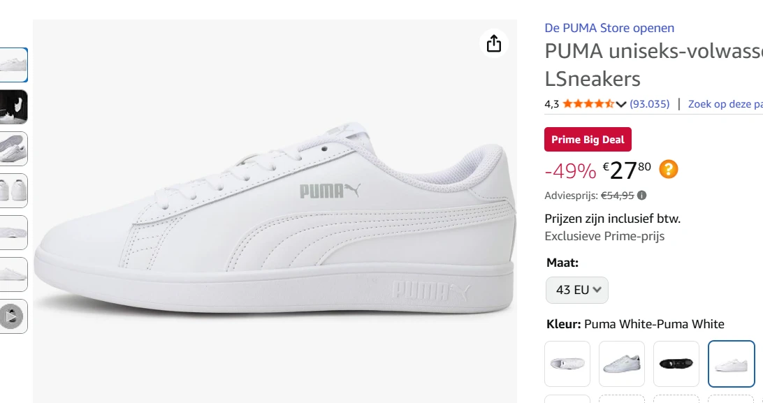Open the De PUMA Store link
The image size is (763, 403).
609,27
